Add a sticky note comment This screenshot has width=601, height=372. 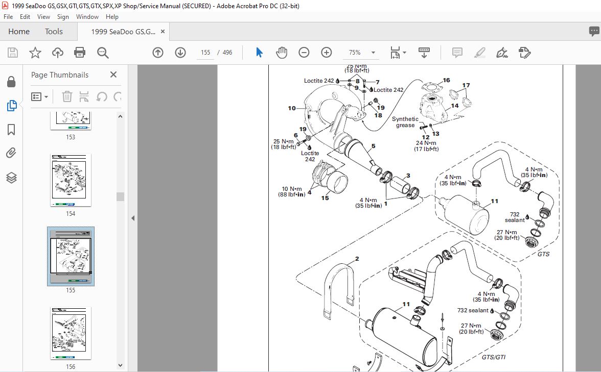[457, 53]
